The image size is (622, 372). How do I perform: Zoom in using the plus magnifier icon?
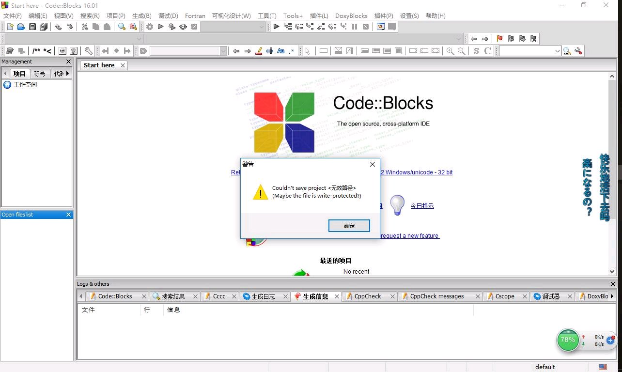pos(451,51)
